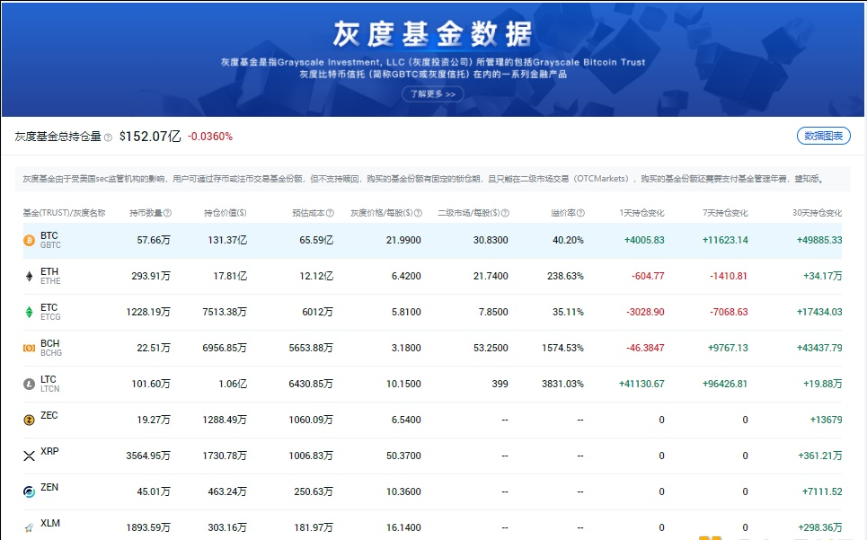867x540 pixels.
Task: Click BTC holdings value 131.37亿
Action: pyautogui.click(x=227, y=241)
